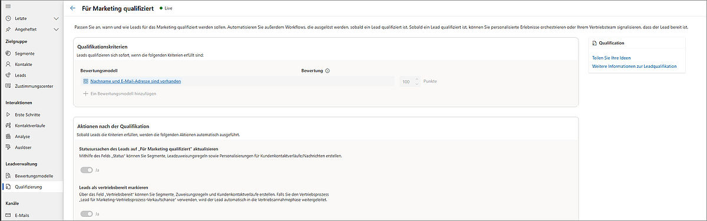Click the pin icon beside Angeheftet
707x221 pixels.
[8, 29]
